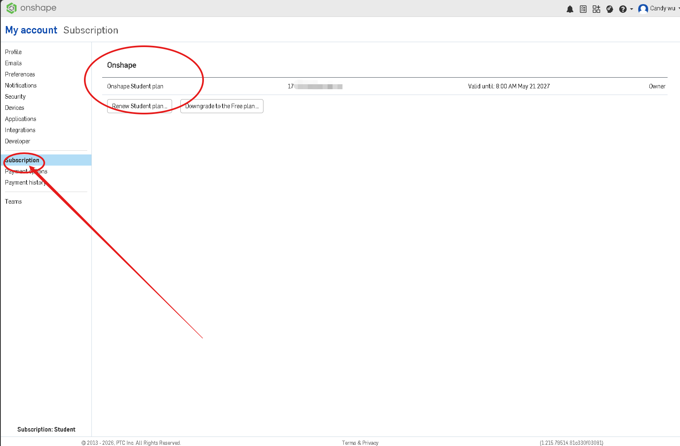Open the Learning Center head-with-gears icon
The height and width of the screenshot is (446, 680).
coord(610,9)
